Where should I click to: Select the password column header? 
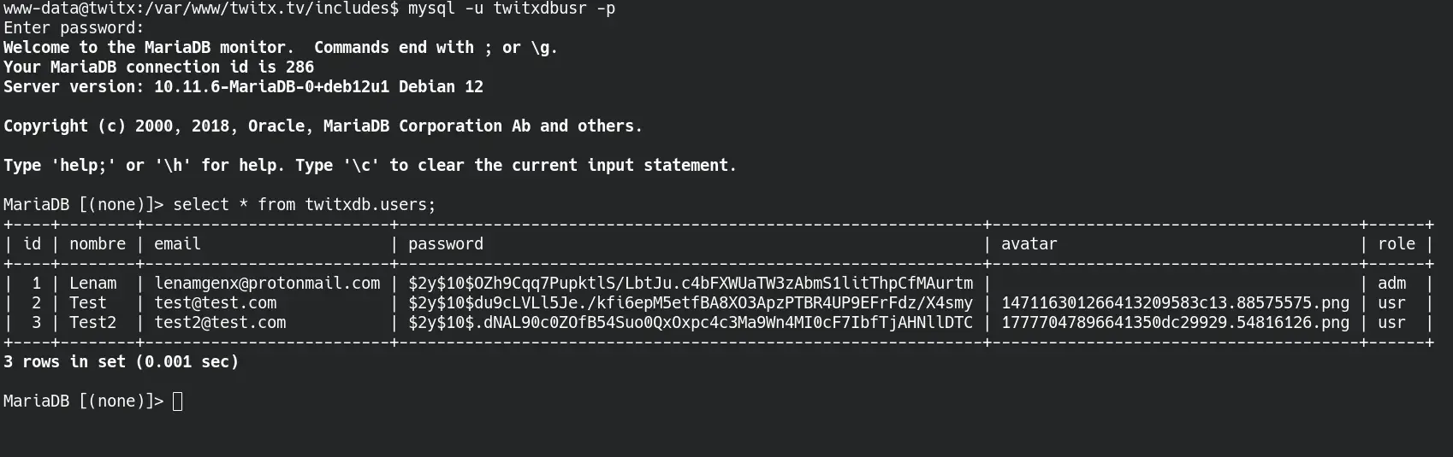[446, 244]
